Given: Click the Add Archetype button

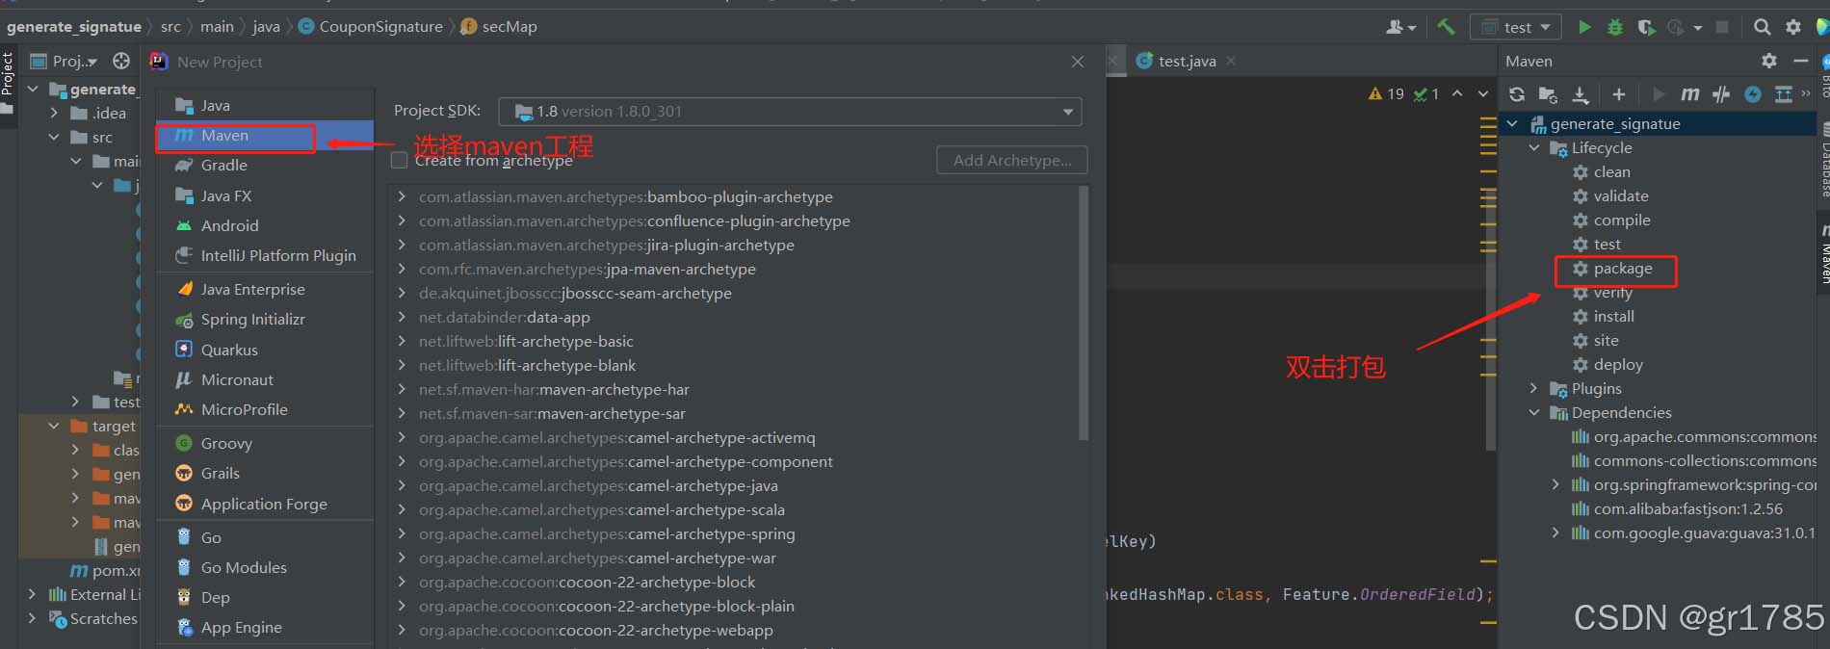Looking at the screenshot, I should click(1012, 160).
